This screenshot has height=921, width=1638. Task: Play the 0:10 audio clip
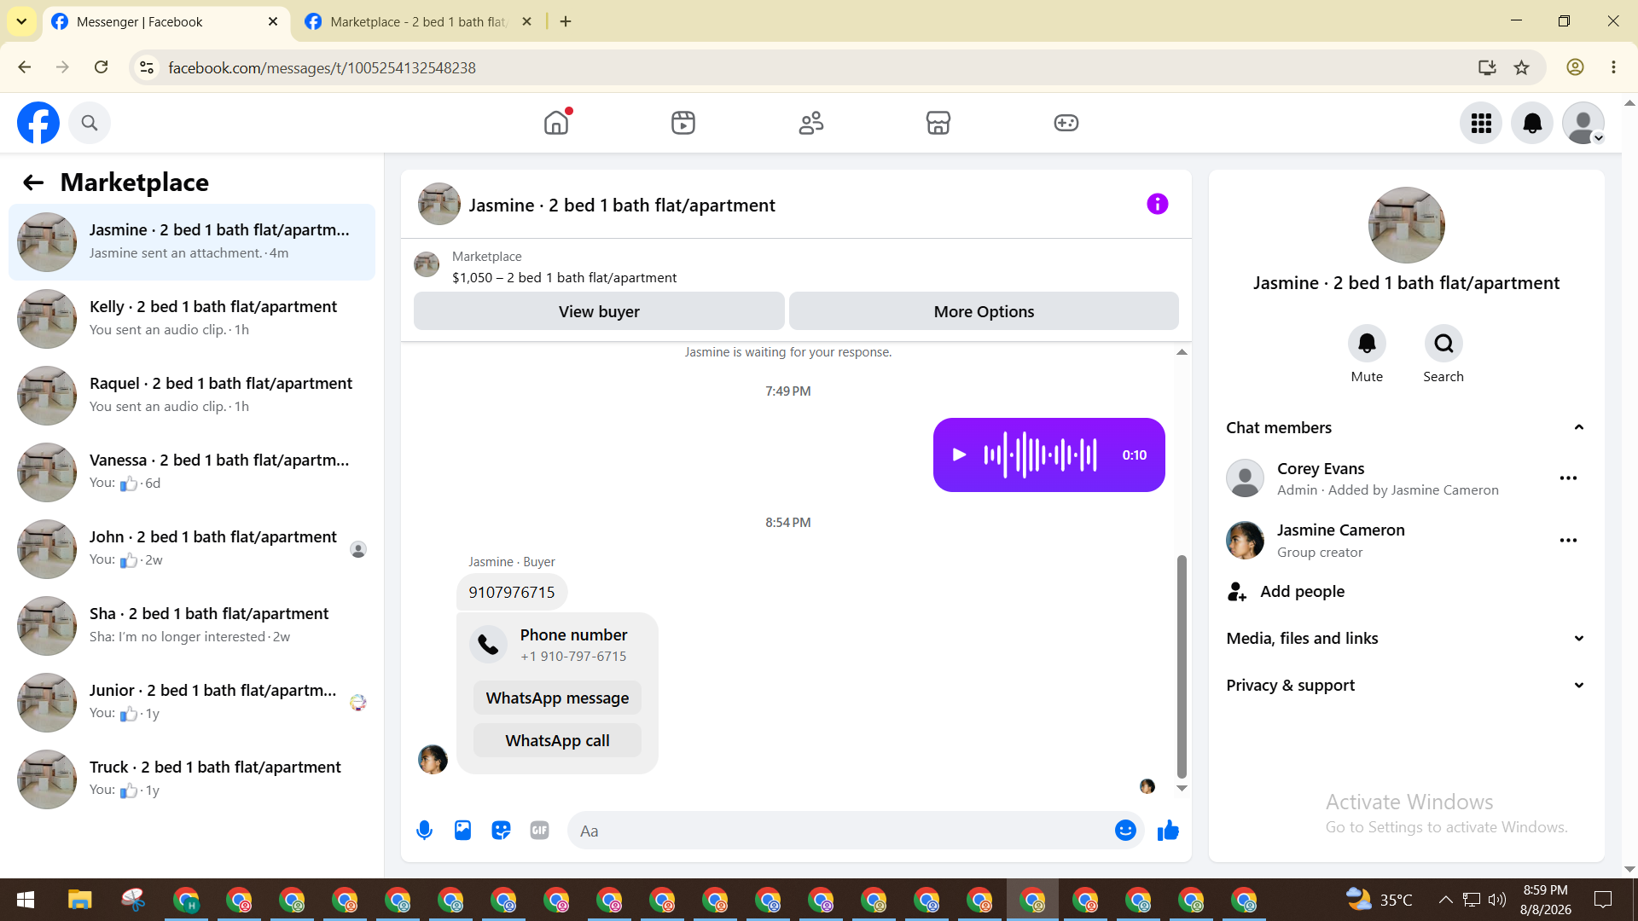(x=959, y=455)
